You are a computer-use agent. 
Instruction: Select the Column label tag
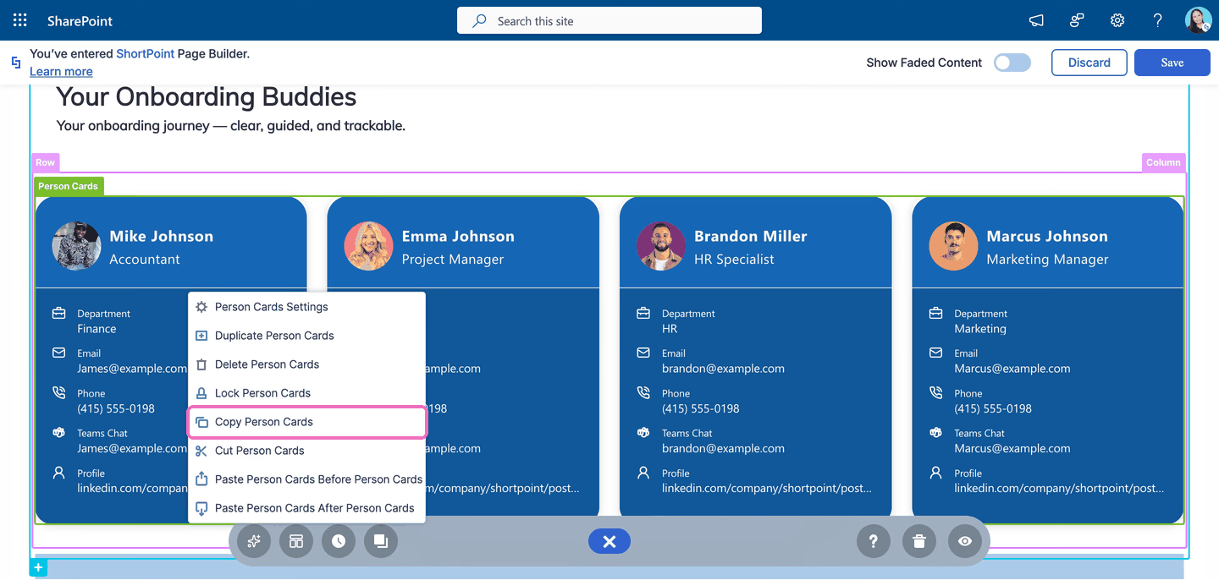tap(1164, 162)
